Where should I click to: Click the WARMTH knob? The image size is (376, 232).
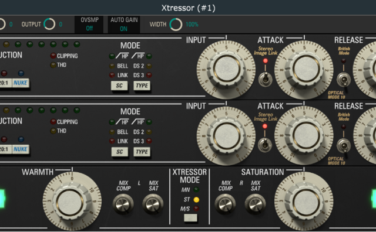[72, 202]
